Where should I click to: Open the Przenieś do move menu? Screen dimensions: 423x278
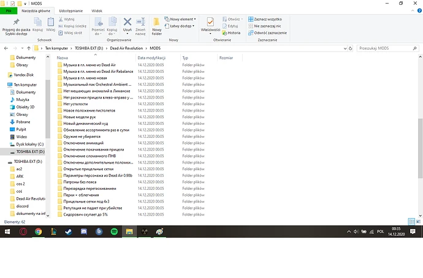(97, 26)
